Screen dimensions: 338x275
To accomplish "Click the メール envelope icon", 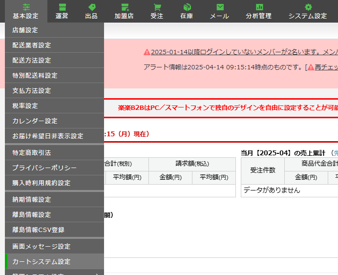I will [x=220, y=7].
